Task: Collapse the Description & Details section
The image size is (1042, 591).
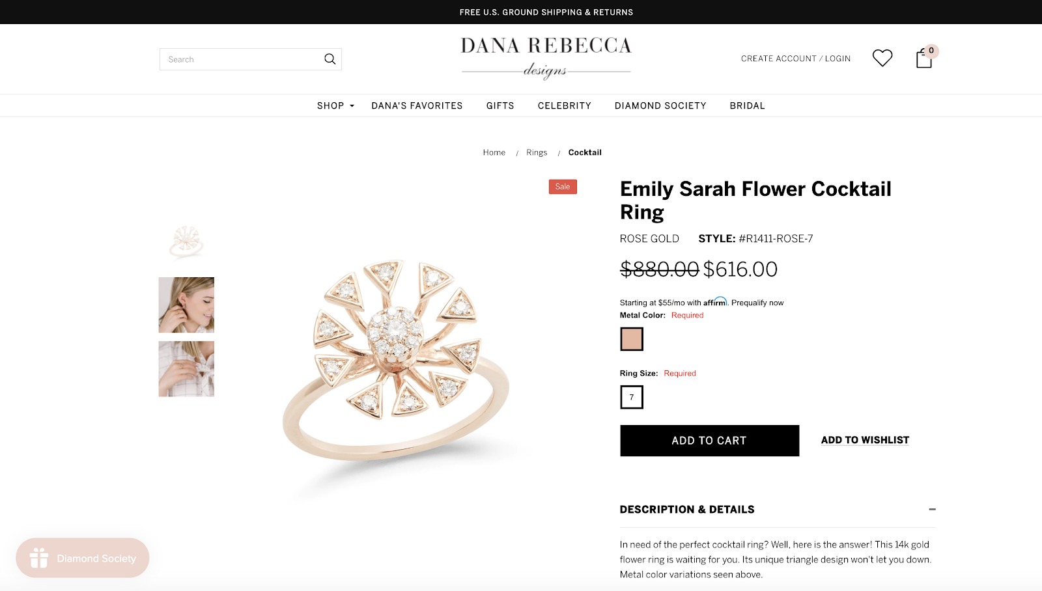Action: point(932,509)
